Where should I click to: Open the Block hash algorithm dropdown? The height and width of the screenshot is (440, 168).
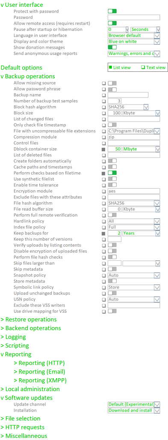coord(128,107)
